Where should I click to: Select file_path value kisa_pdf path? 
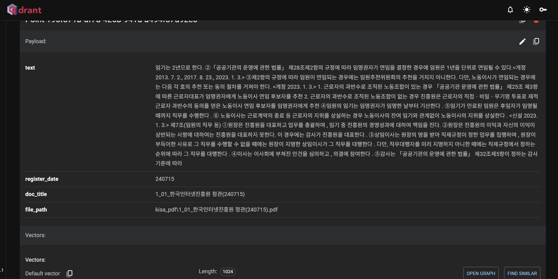tap(216, 210)
